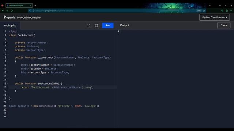This screenshot has height=131, width=234.
Task: Click 'private $accountType;' line
Action: pos(30,50)
